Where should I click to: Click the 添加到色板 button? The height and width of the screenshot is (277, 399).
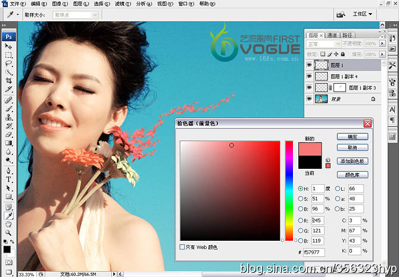353,161
